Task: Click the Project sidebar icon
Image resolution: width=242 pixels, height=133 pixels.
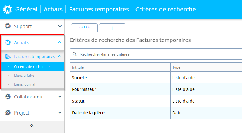Action: pos(8,113)
